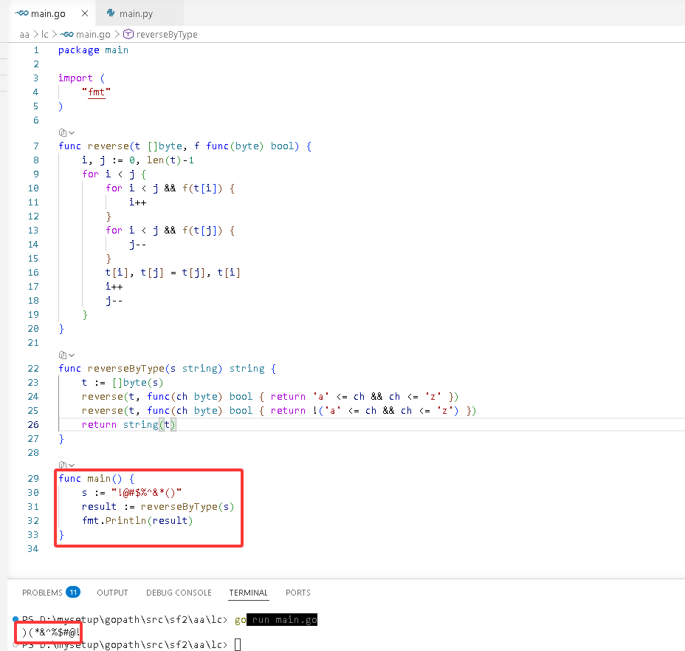The width and height of the screenshot is (685, 651).
Task: Click terminal output ')(*&^%$#@!'
Action: (x=51, y=632)
